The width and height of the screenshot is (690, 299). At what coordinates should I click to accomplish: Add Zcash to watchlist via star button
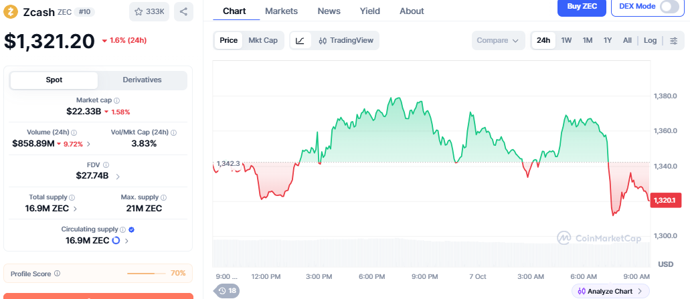[149, 12]
